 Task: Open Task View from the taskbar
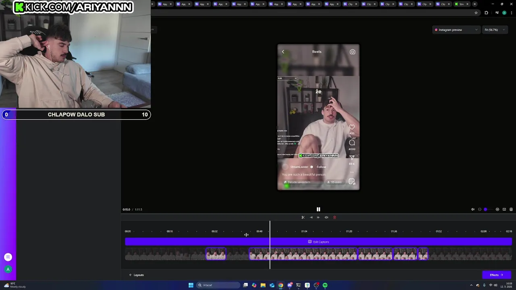pos(245,285)
